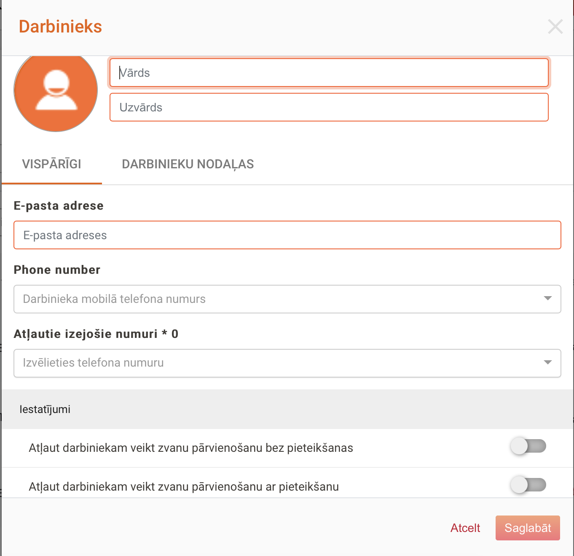The height and width of the screenshot is (556, 574).
Task: Click the Atcelt button
Action: tap(465, 528)
